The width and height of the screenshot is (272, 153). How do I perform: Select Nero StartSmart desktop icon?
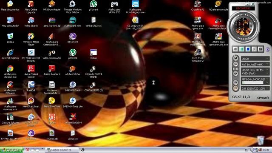point(31,102)
